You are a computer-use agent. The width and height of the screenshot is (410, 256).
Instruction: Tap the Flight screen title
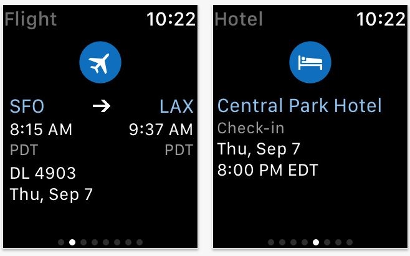pyautogui.click(x=31, y=19)
